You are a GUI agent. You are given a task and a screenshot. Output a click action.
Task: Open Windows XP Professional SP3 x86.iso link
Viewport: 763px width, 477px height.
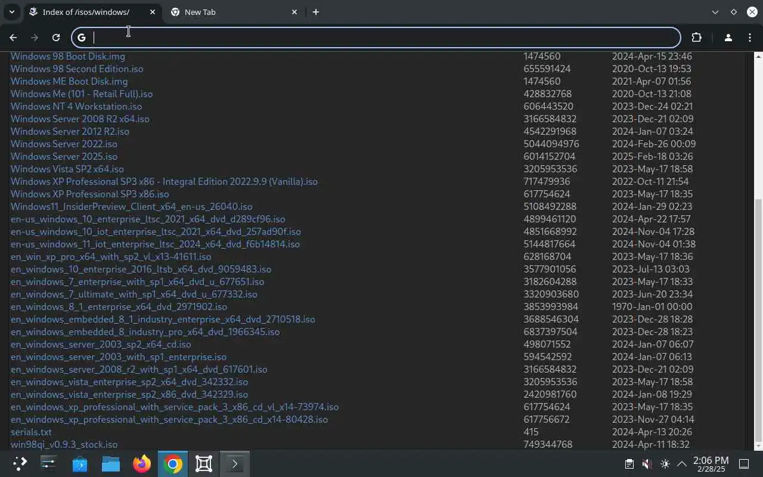click(x=90, y=194)
